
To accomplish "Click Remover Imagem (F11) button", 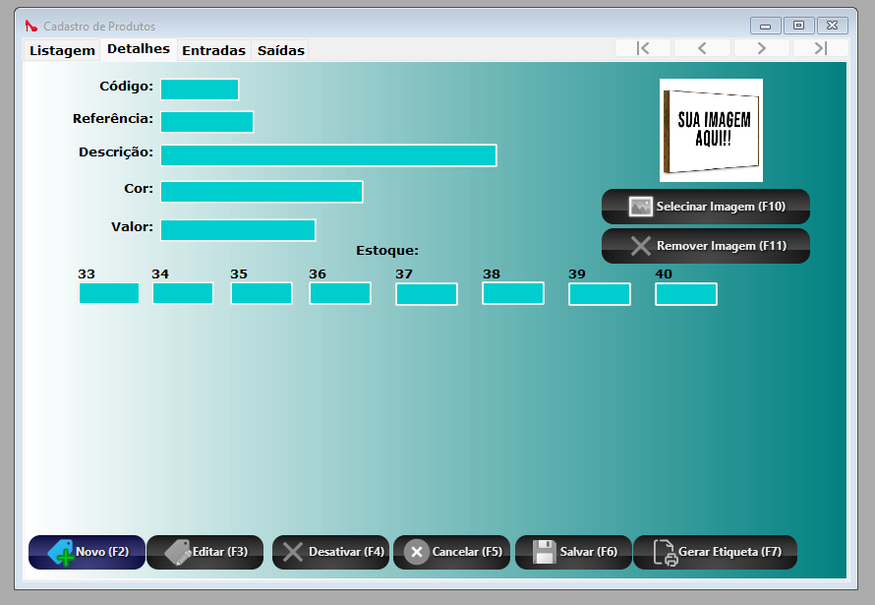I will pos(706,246).
